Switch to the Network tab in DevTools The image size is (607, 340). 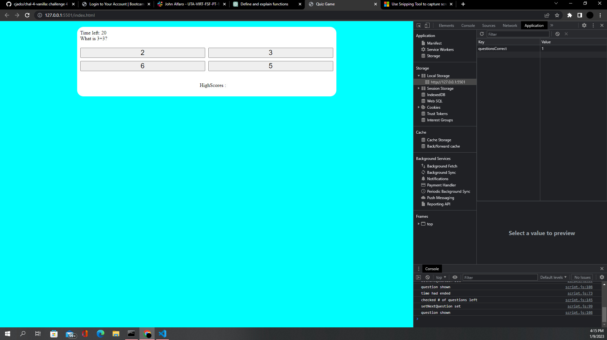pos(509,25)
